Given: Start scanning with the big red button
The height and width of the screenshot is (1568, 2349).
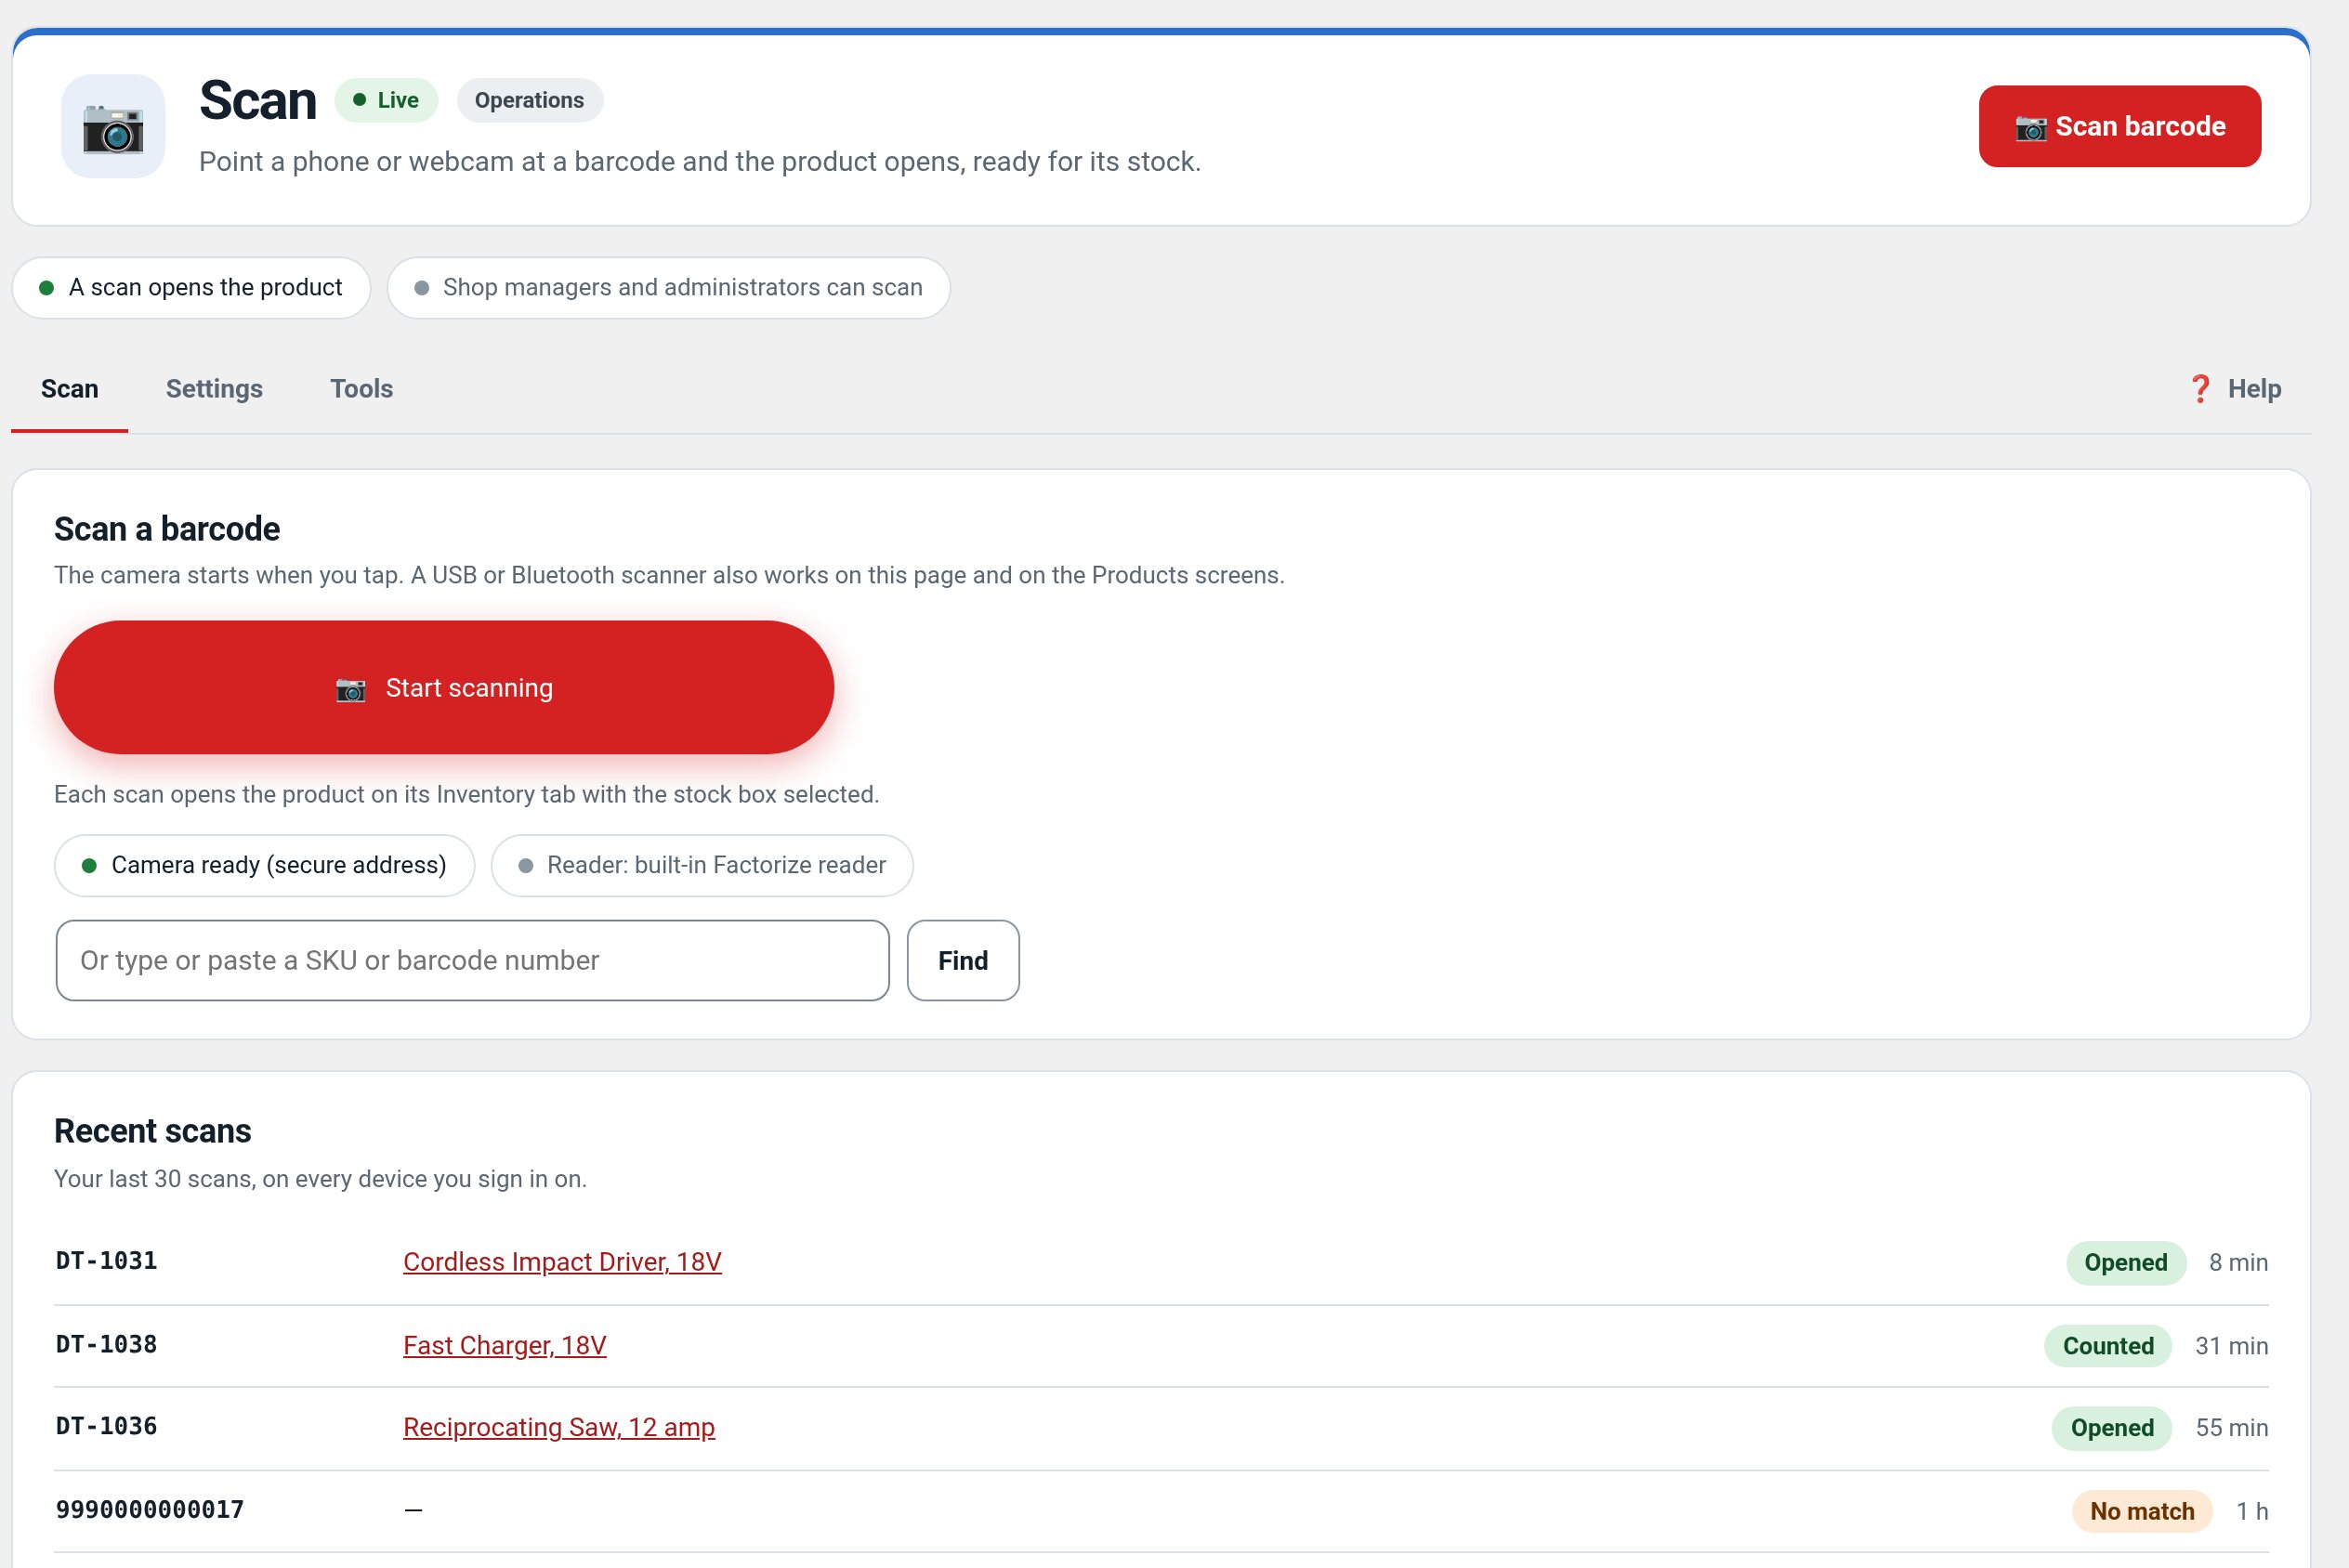Looking at the screenshot, I should coord(443,687).
